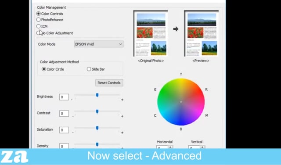This screenshot has height=165, width=281.
Task: Click the center crosshair of color circle
Action: [x=181, y=102]
